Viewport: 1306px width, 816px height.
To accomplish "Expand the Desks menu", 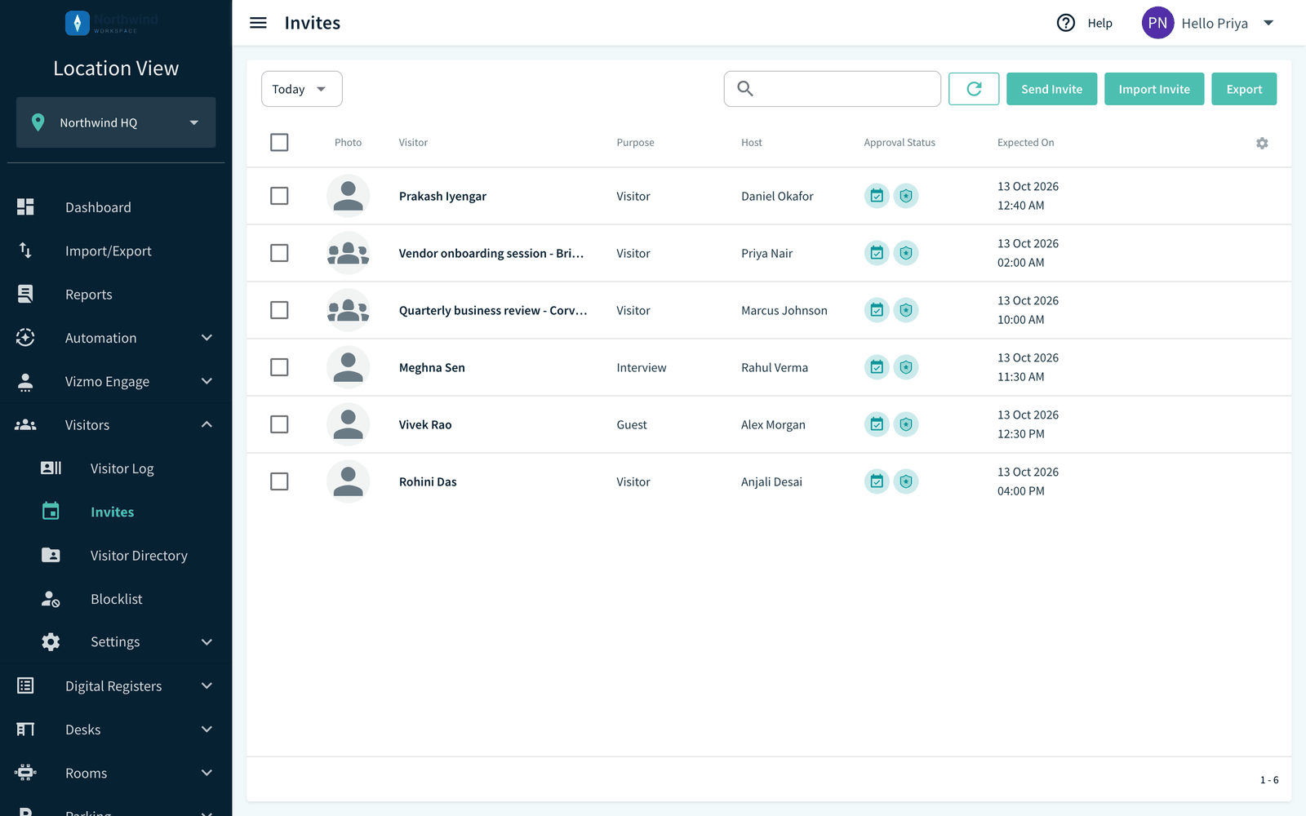I will point(116,729).
